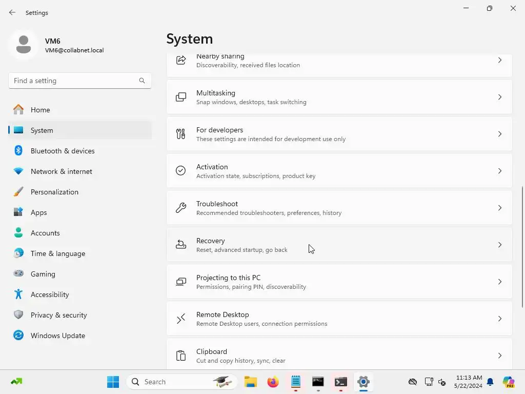
Task: Click the Accessibility figure icon
Action: pos(18,294)
